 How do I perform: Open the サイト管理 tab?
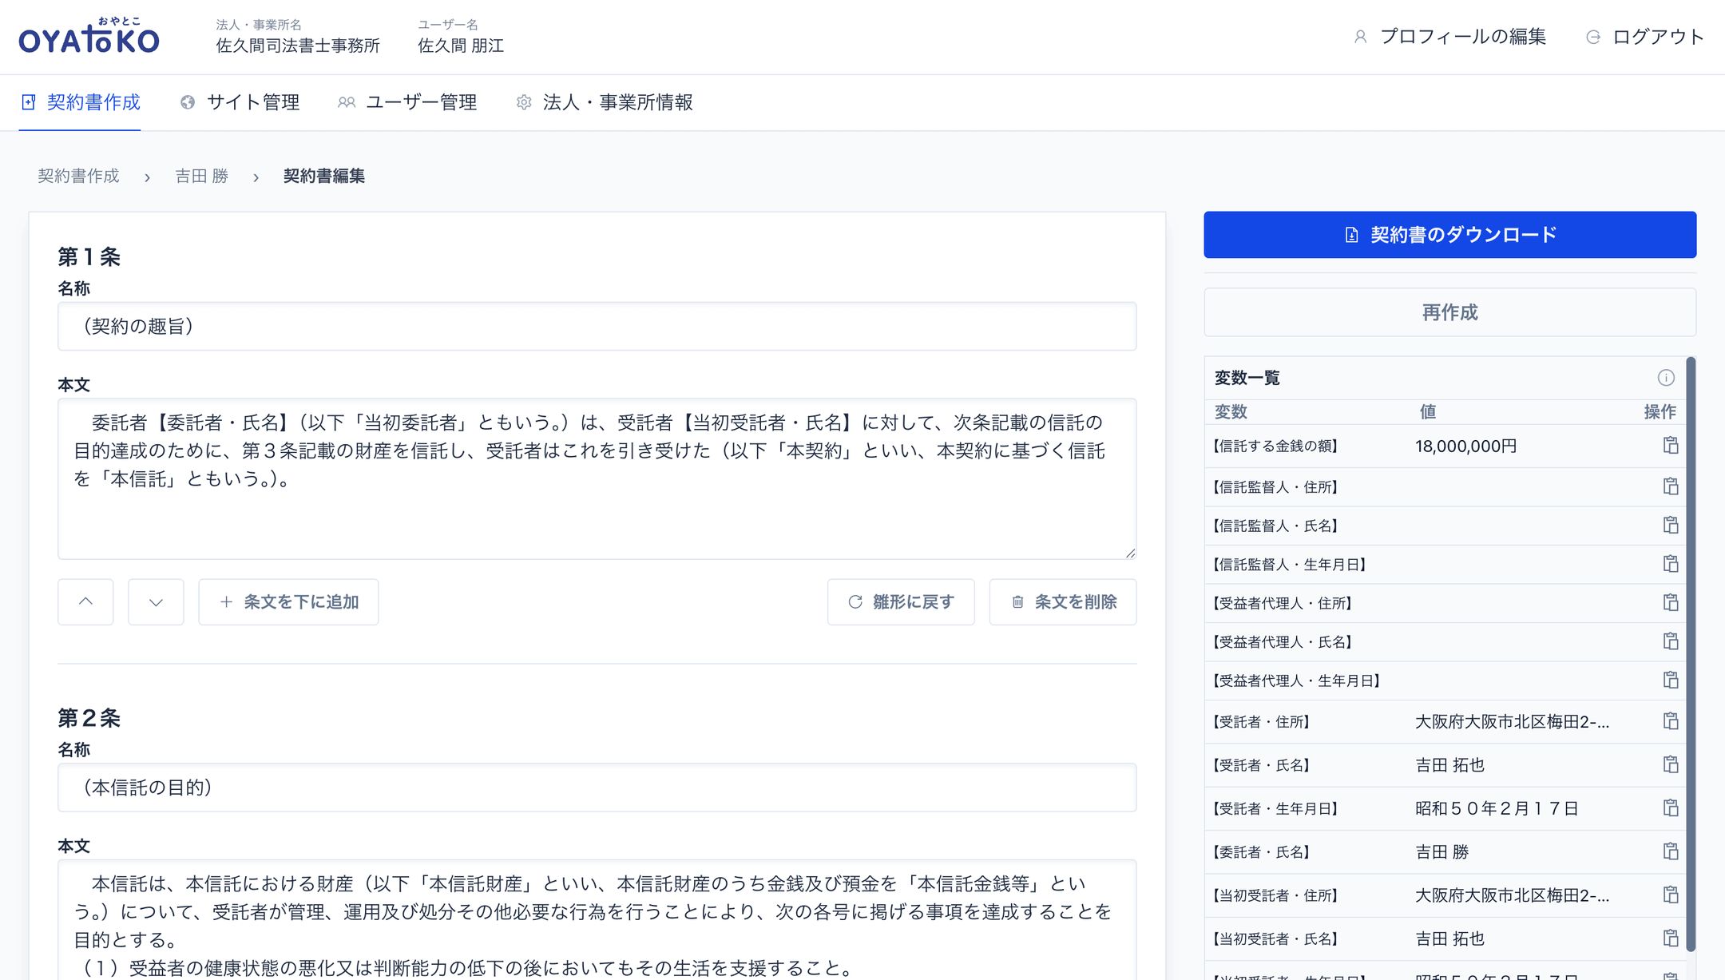tap(240, 102)
